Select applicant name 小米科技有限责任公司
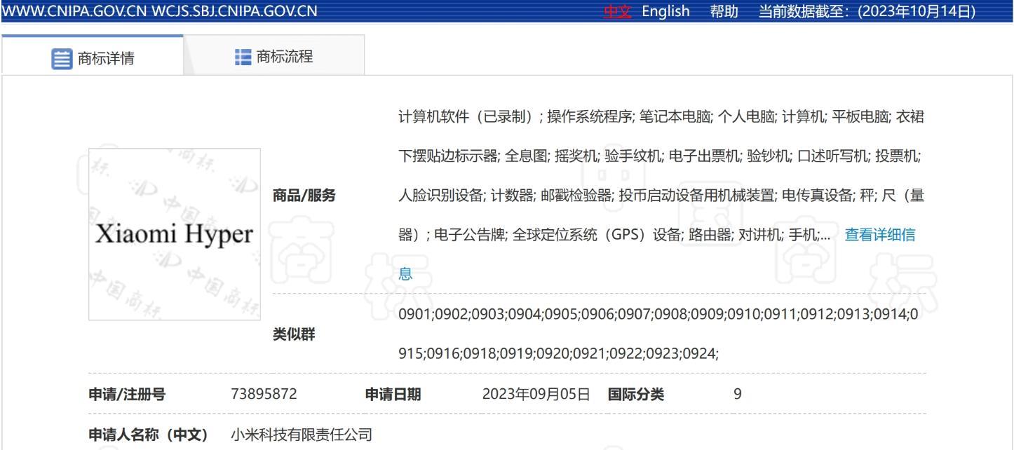Screen dimensions: 1014x450 (302, 435)
